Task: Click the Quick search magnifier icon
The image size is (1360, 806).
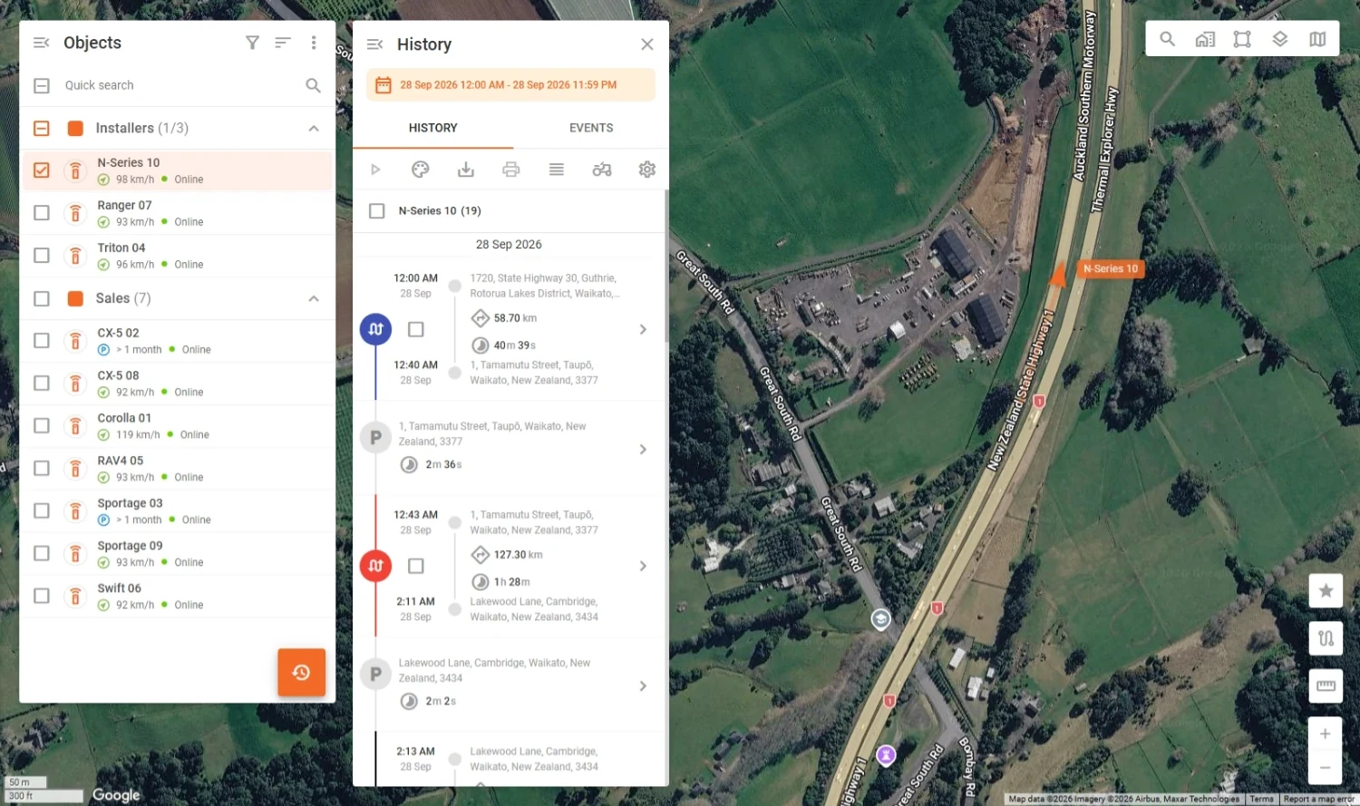Action: pyautogui.click(x=314, y=85)
